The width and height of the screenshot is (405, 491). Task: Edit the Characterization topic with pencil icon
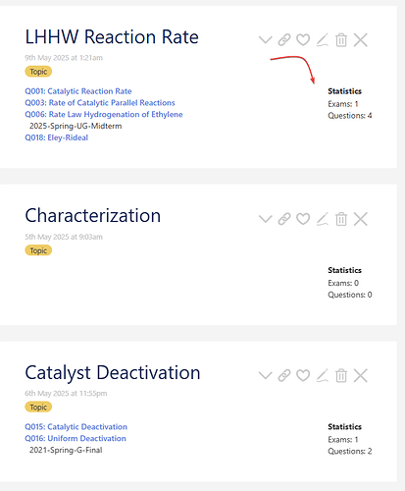click(x=323, y=219)
